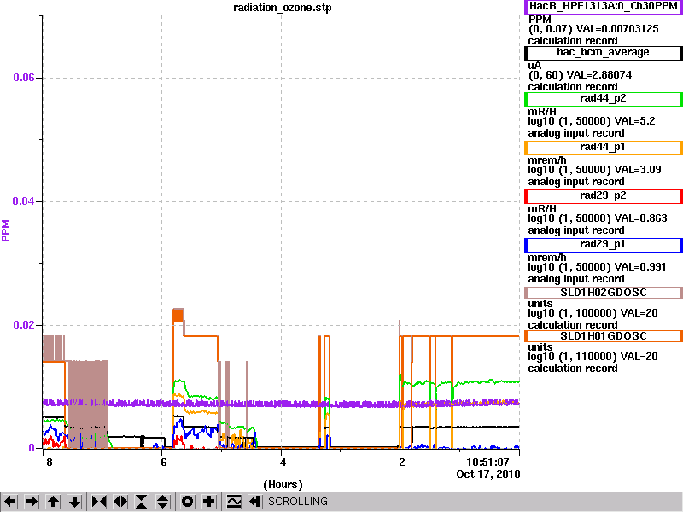This screenshot has height=512, width=683.
Task: Zoom in vertically with the hourglass-shaped icon
Action: (142, 502)
